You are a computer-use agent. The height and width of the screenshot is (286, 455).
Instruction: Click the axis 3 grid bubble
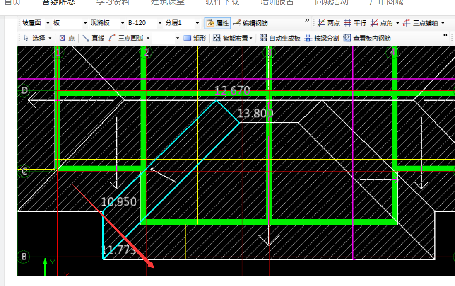[x=269, y=52]
